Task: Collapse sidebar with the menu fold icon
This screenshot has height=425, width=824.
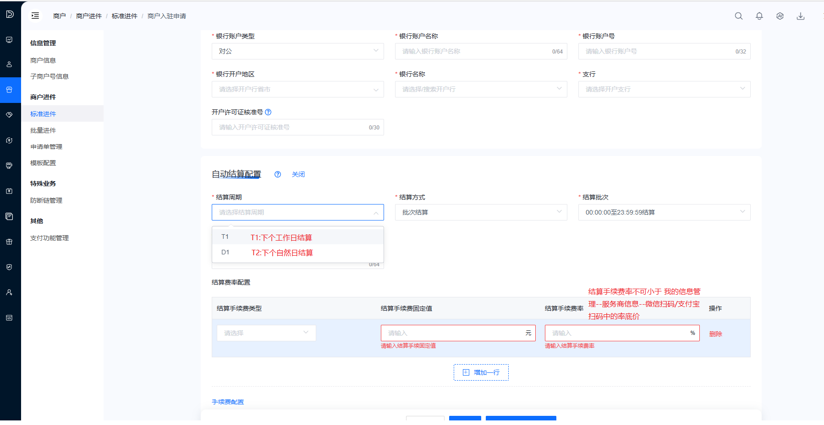Action: tap(35, 16)
